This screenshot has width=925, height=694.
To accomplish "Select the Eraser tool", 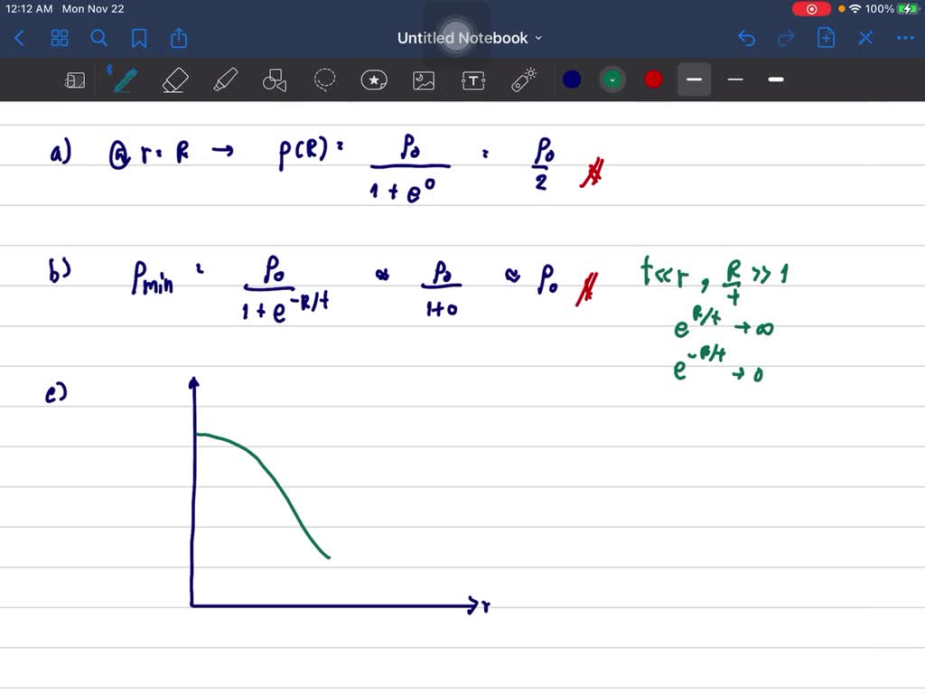I will (x=173, y=80).
